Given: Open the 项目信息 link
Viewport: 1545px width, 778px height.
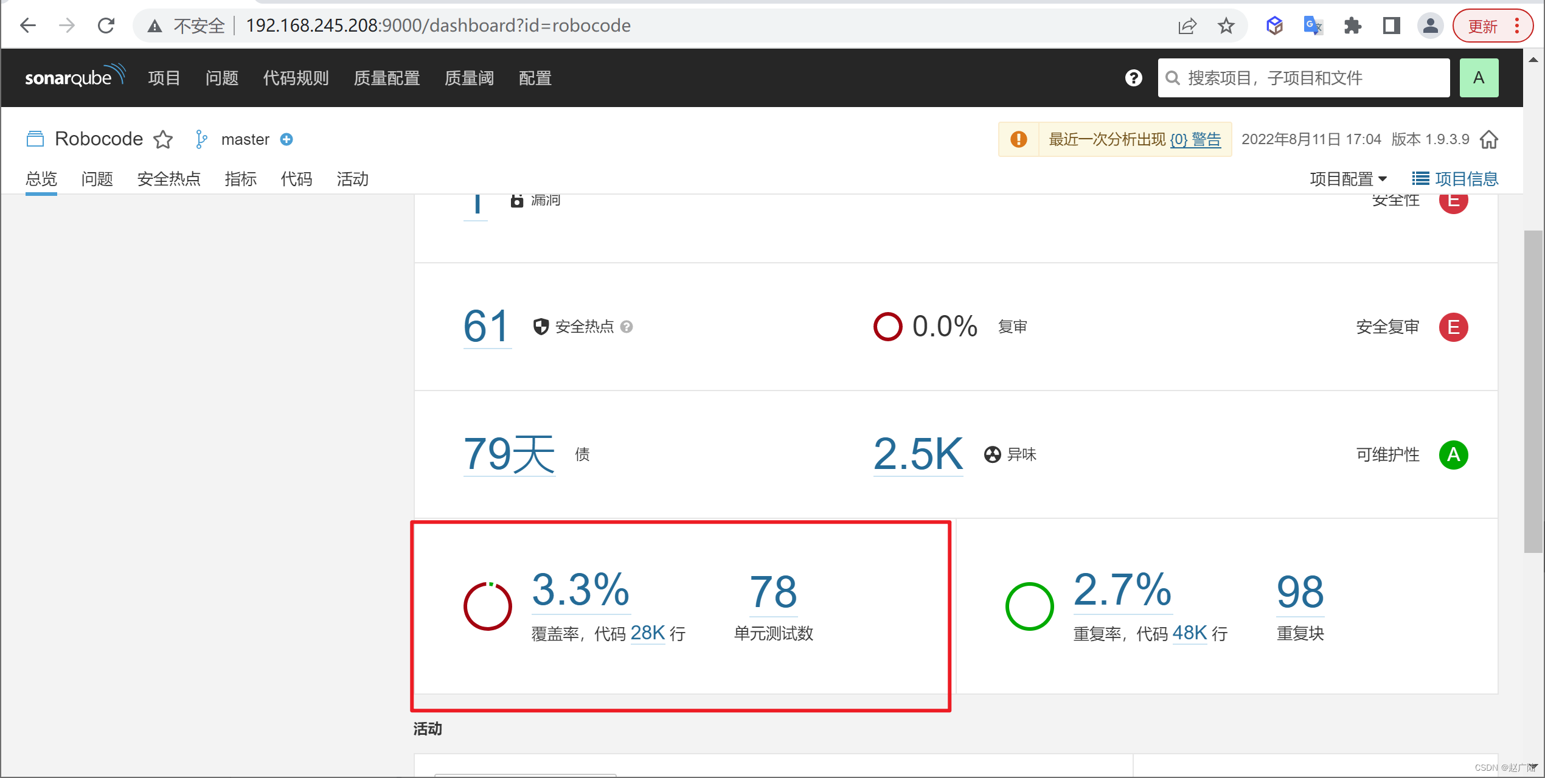Looking at the screenshot, I should coord(1455,179).
